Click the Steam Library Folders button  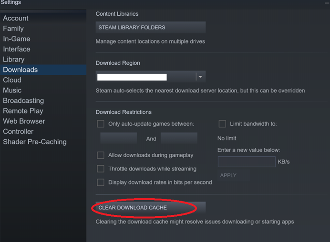pyautogui.click(x=150, y=28)
